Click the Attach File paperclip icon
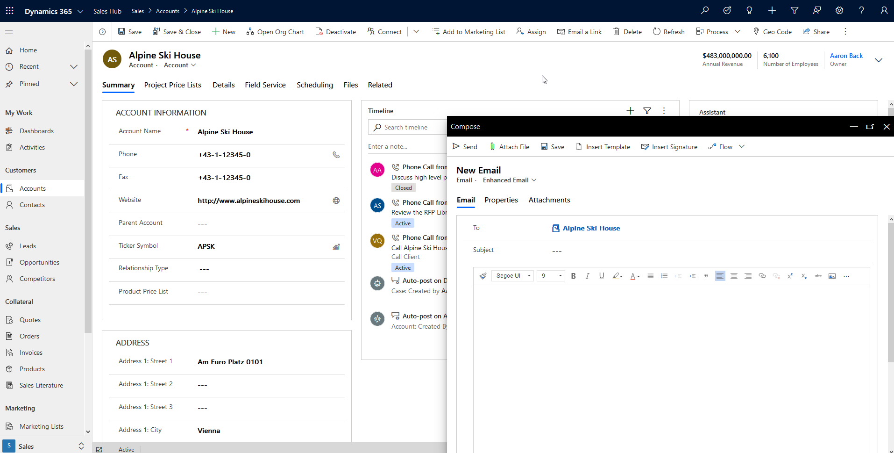The width and height of the screenshot is (894, 453). pyautogui.click(x=492, y=147)
